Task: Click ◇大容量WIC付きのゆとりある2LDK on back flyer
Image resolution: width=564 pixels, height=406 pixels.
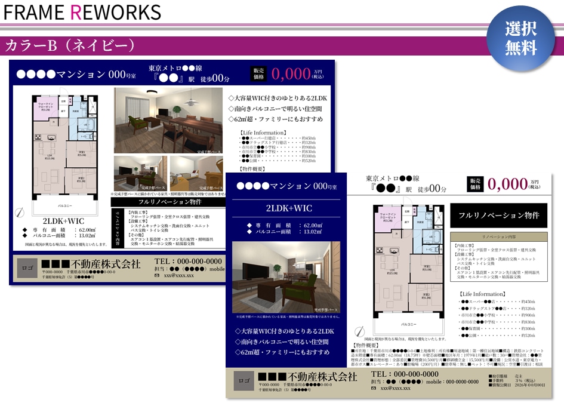Action: 278,98
